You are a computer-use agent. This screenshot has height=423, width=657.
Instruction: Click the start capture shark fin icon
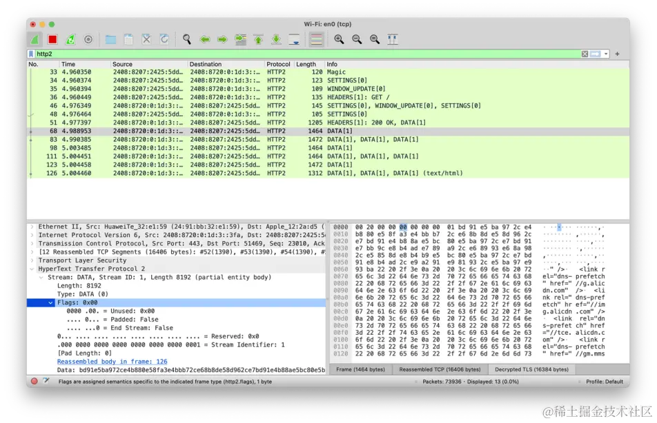[x=35, y=39]
